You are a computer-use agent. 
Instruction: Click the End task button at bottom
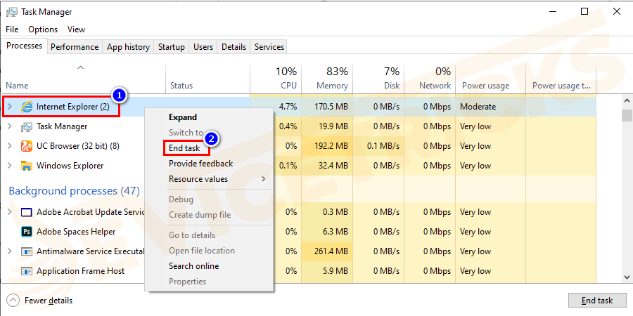[x=597, y=301]
